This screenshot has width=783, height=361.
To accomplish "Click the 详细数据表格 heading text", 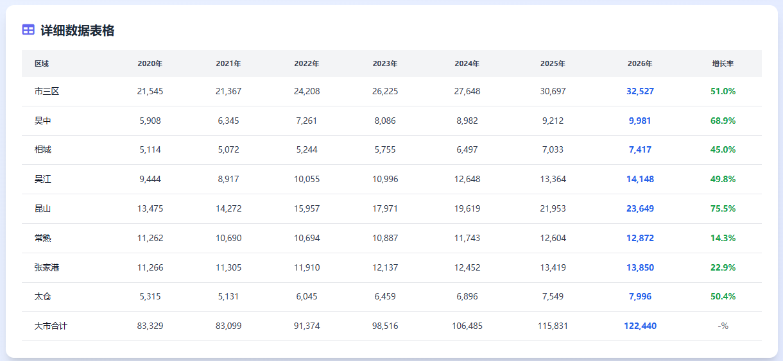I will coord(78,30).
